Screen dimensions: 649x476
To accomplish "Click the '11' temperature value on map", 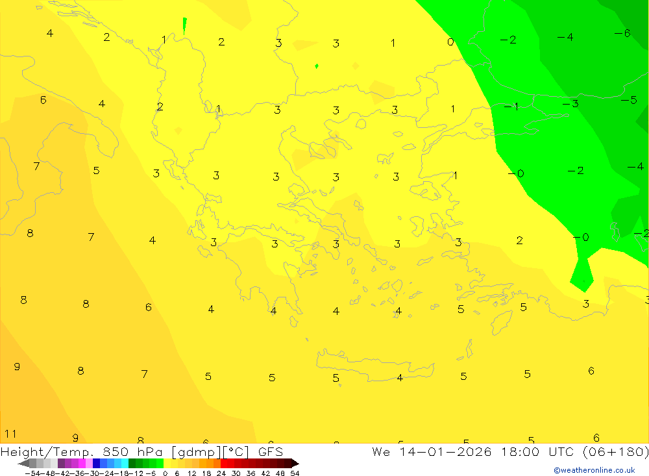I will point(10,434).
